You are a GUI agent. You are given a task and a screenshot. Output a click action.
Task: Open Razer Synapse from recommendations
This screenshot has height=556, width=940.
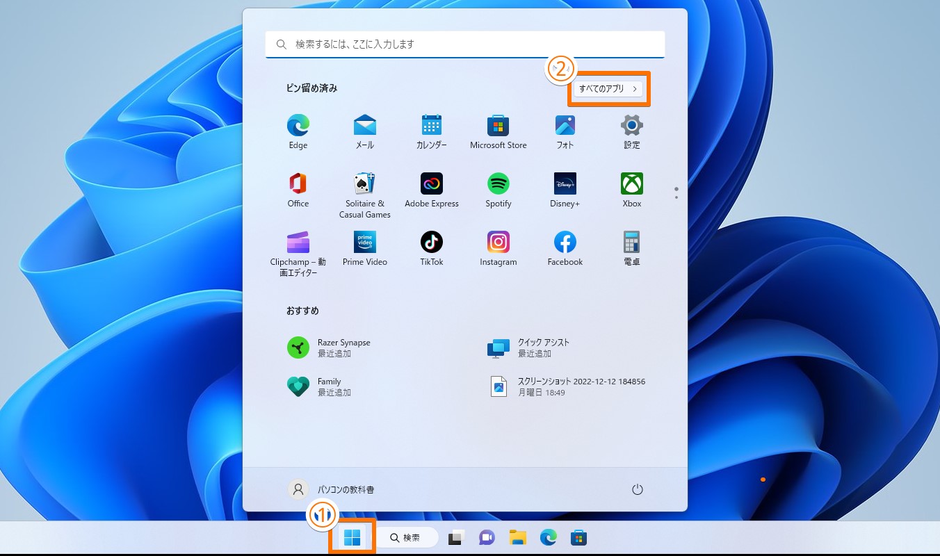coord(327,347)
